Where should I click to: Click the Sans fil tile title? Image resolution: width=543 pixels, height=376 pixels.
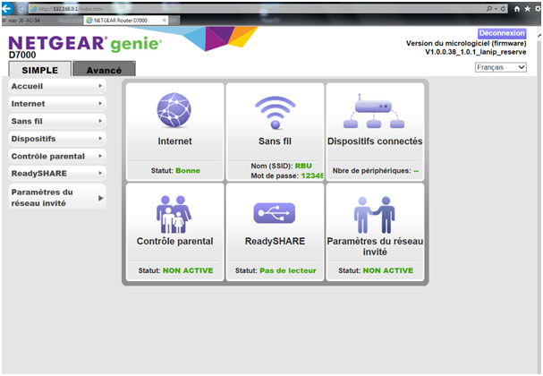pos(275,141)
